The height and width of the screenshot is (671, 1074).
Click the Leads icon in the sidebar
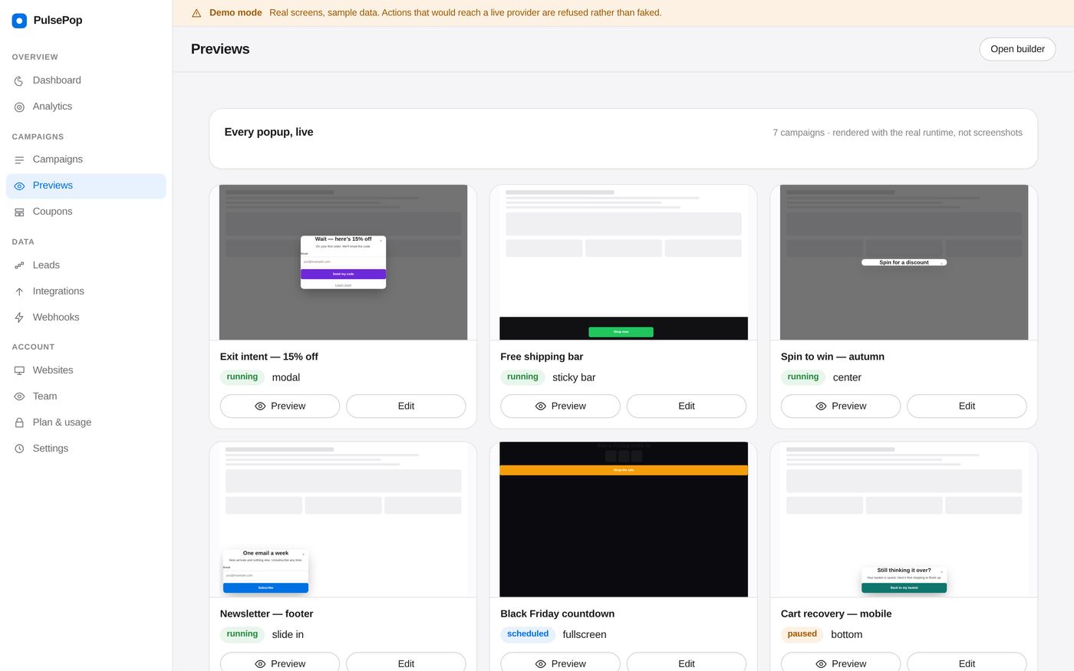19,265
